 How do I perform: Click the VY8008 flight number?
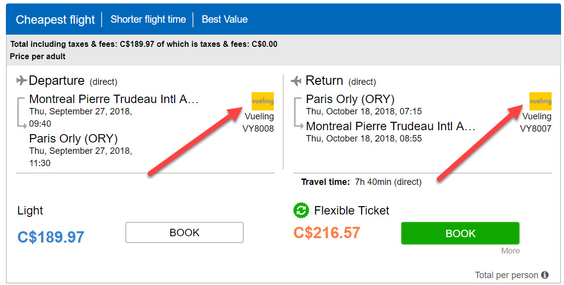tap(258, 129)
